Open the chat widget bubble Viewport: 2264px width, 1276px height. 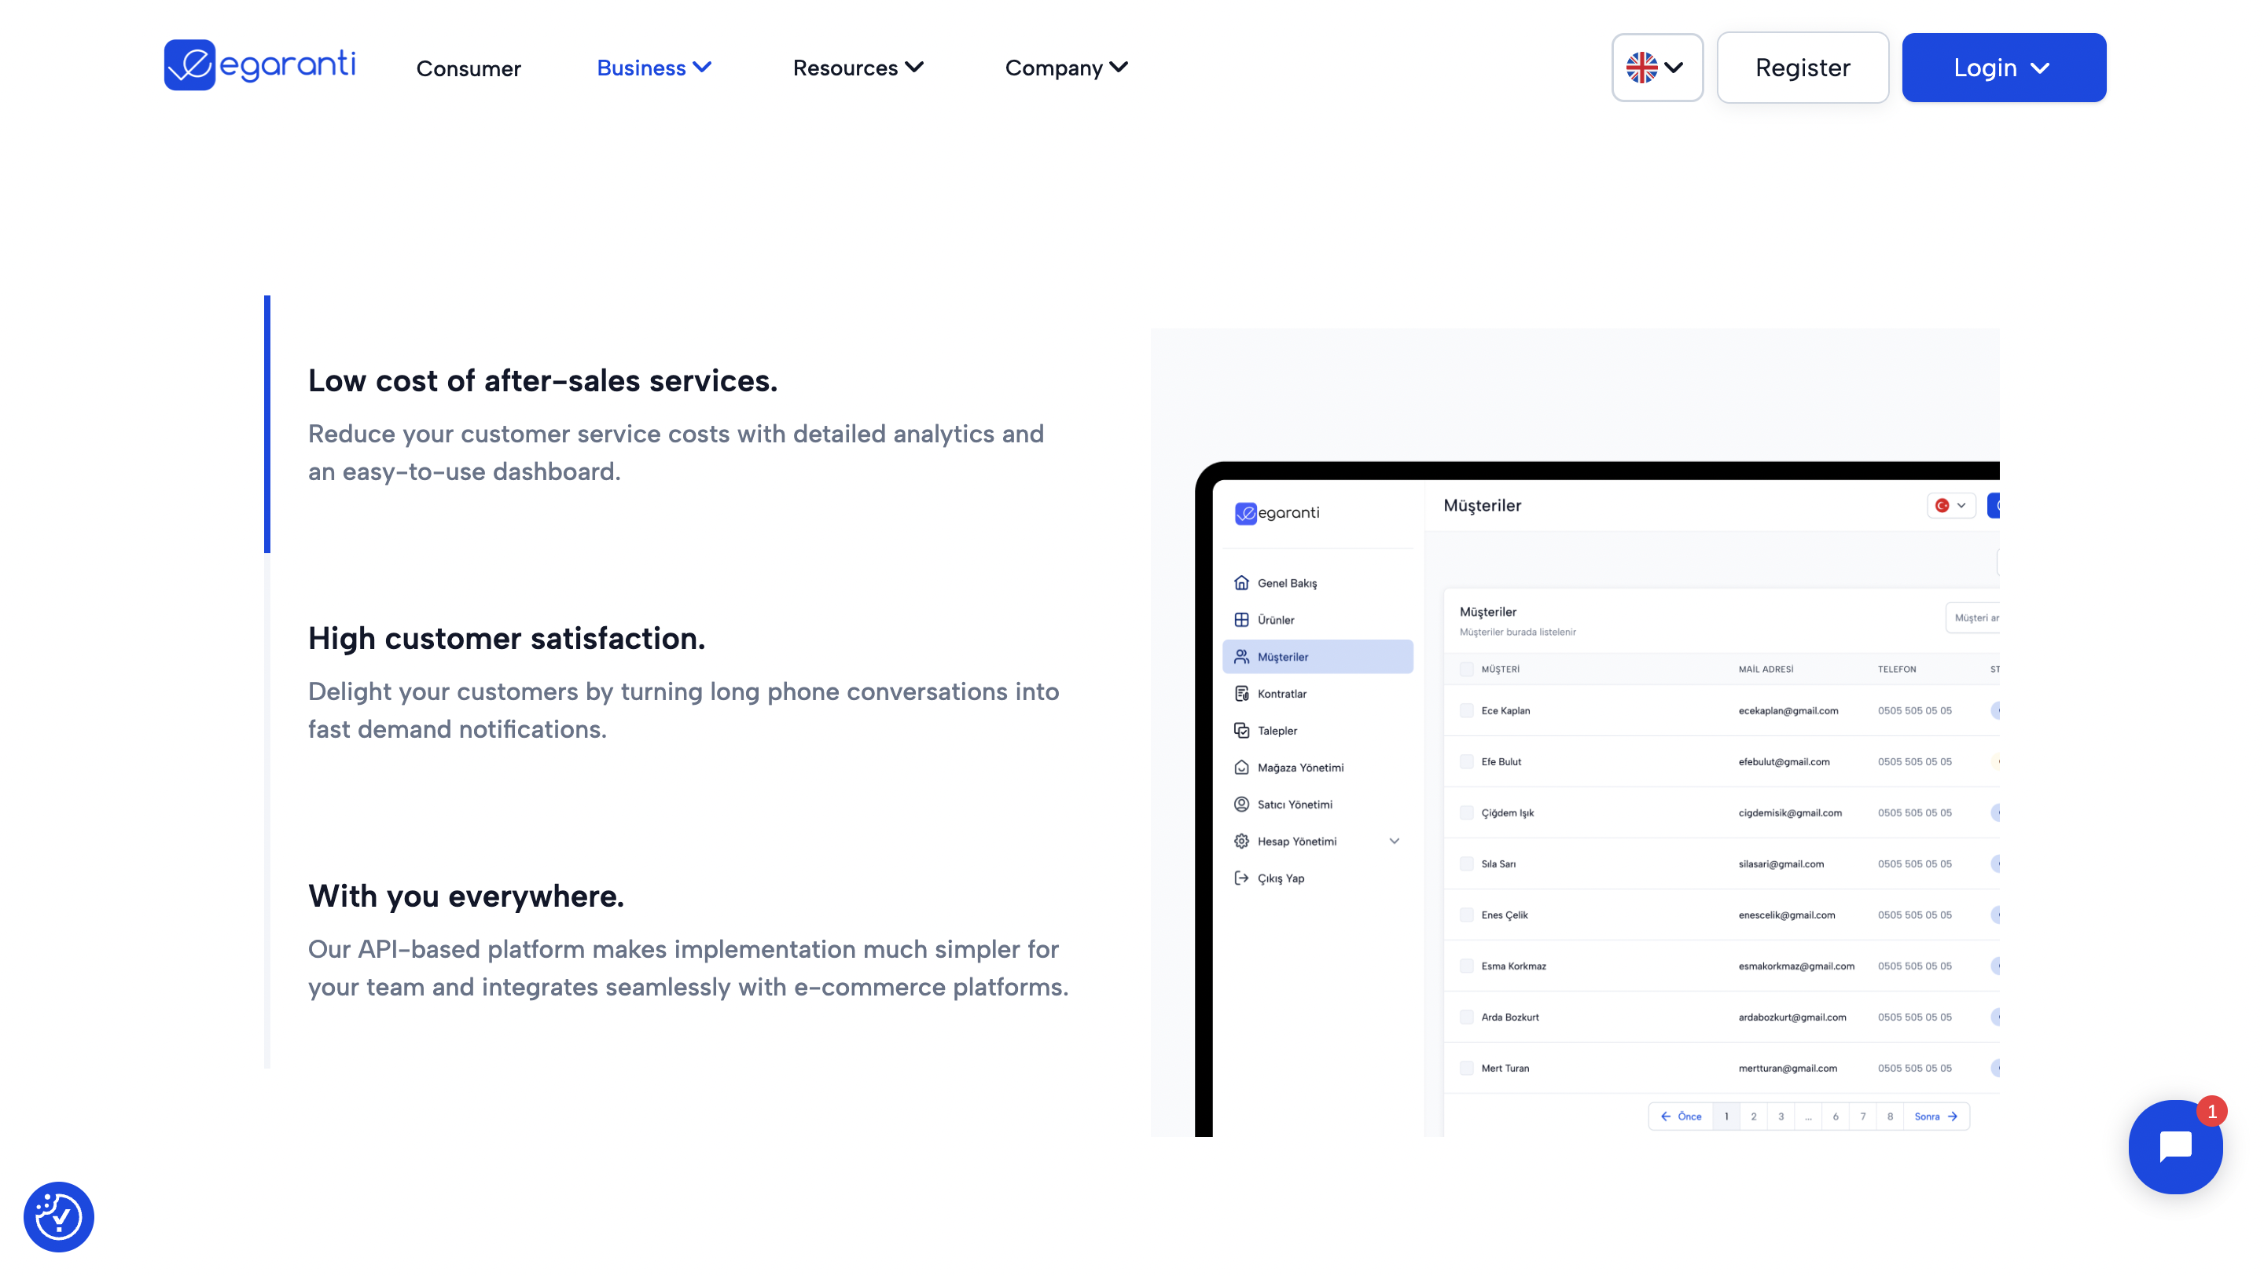click(2174, 1146)
